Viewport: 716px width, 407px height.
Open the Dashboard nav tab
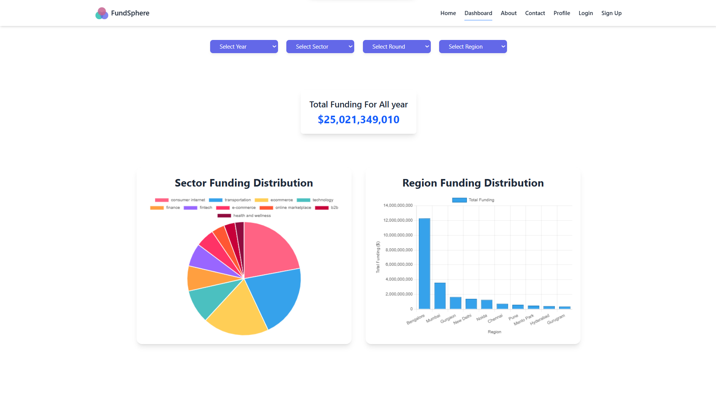click(x=478, y=13)
